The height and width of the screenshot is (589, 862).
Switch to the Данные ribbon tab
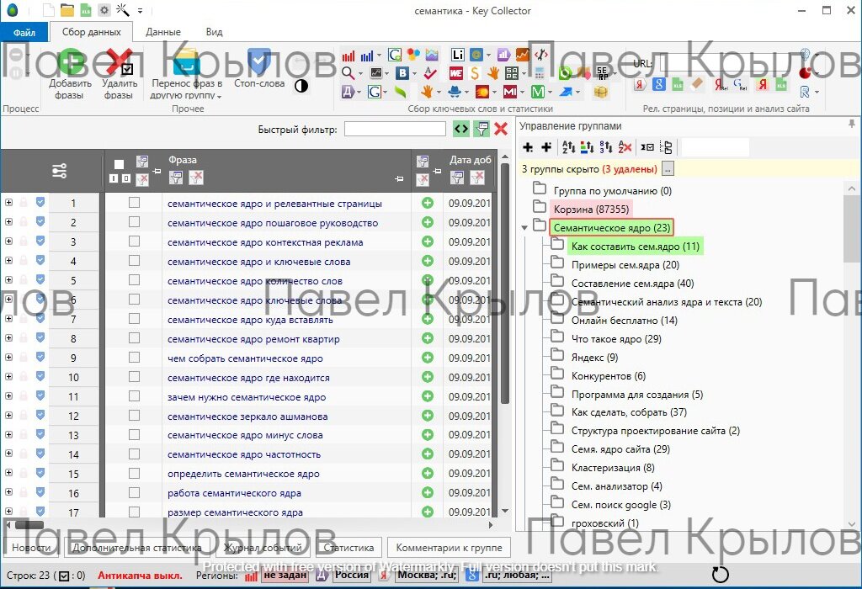tap(163, 32)
